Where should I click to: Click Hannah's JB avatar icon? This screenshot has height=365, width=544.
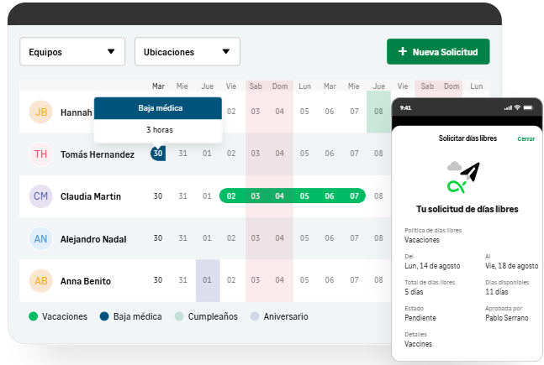point(41,112)
